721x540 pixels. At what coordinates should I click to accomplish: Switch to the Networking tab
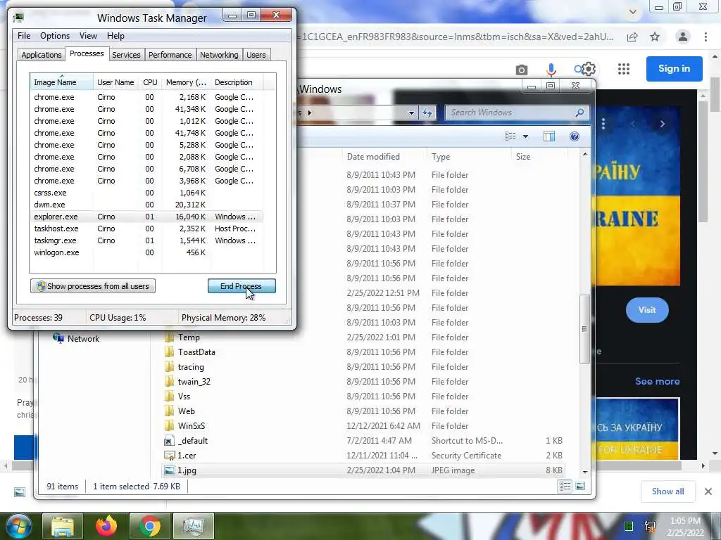pyautogui.click(x=219, y=55)
